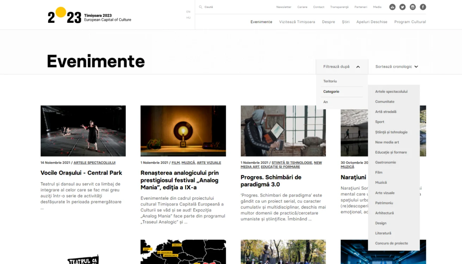The height and width of the screenshot is (264, 462).
Task: Choose Muzică in the category list
Action: (381, 183)
